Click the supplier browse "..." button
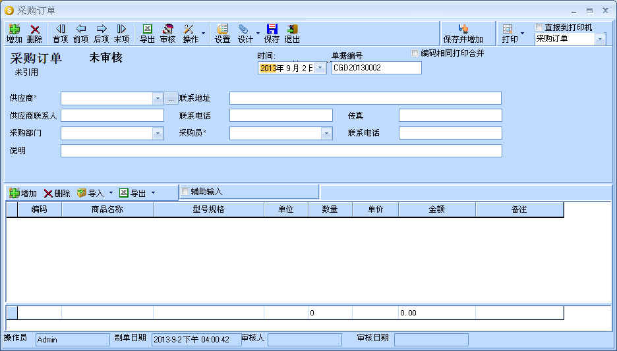 [171, 98]
